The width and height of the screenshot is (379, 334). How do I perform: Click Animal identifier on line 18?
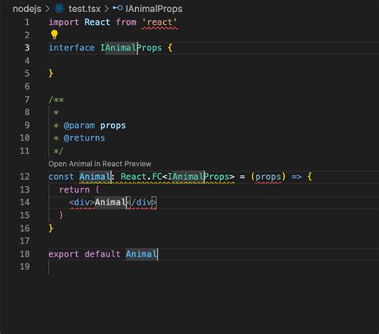click(x=142, y=254)
